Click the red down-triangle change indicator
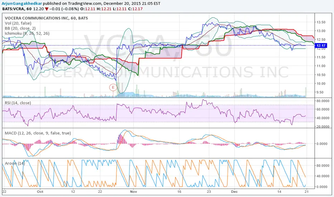Image resolution: width=334 pixels, height=197 pixels. coord(47,9)
